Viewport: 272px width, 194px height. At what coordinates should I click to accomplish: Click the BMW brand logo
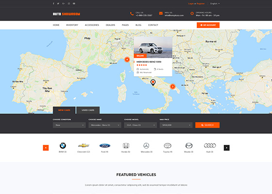click(63, 145)
